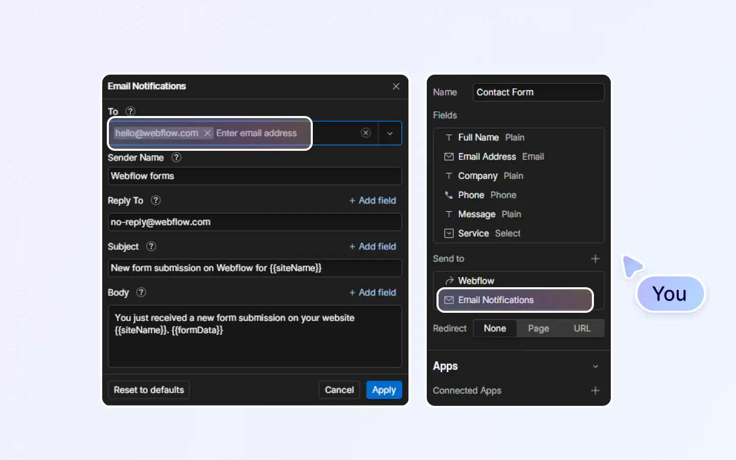
Task: Click the Enter email address input
Action: pyautogui.click(x=257, y=133)
